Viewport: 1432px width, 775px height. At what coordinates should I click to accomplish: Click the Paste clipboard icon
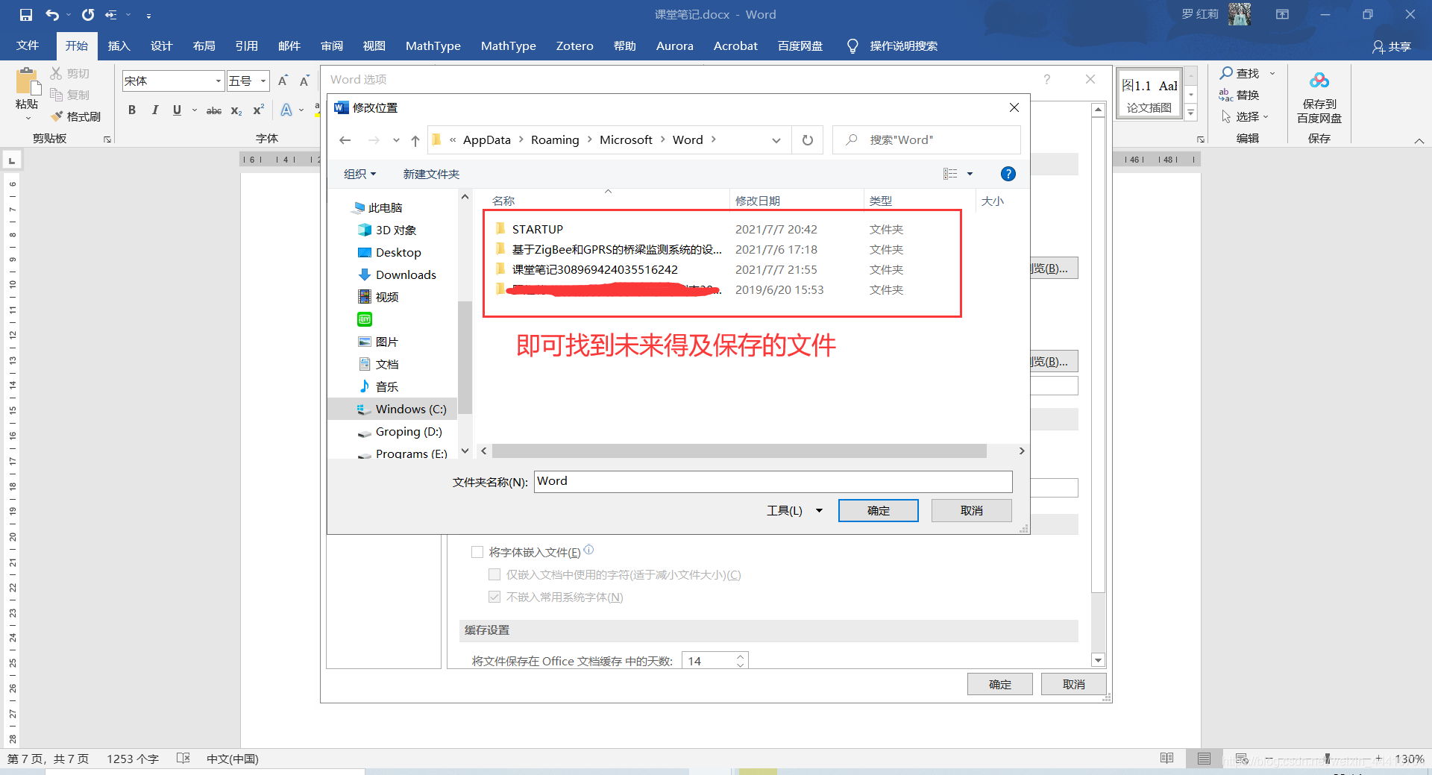pyautogui.click(x=27, y=83)
